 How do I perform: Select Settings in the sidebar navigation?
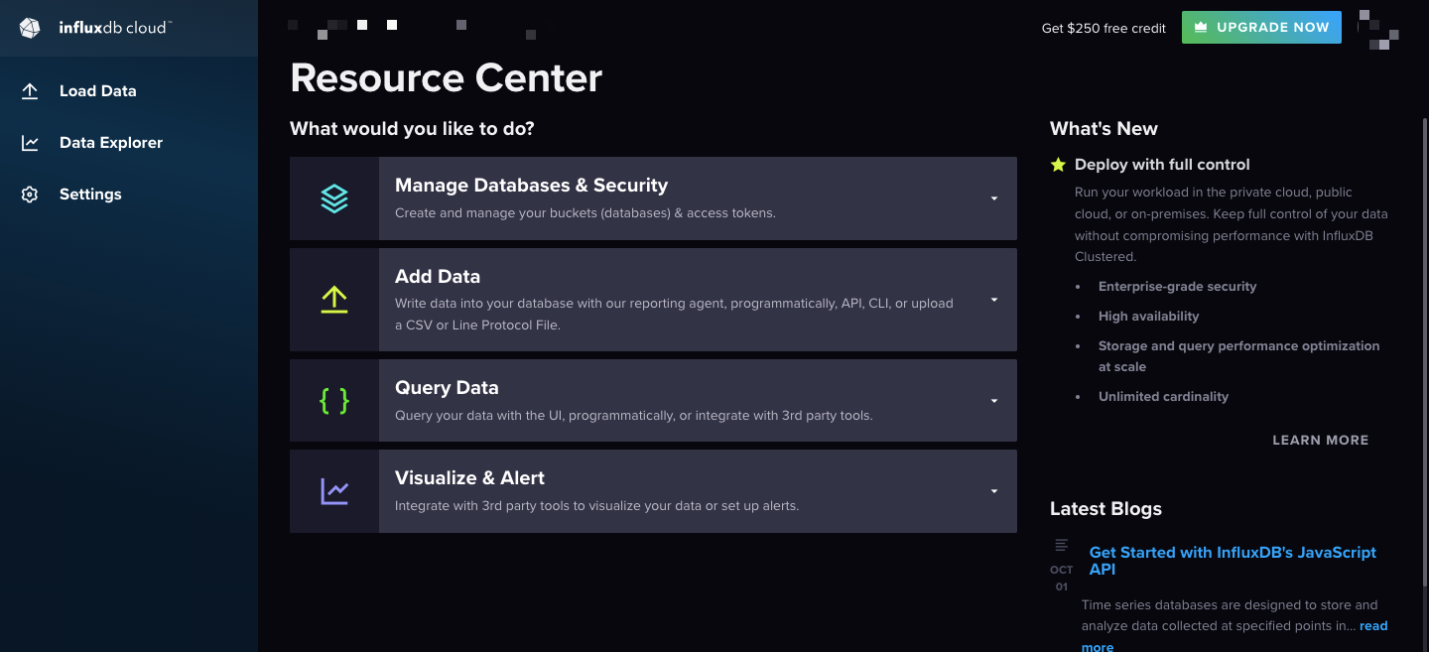click(x=90, y=194)
